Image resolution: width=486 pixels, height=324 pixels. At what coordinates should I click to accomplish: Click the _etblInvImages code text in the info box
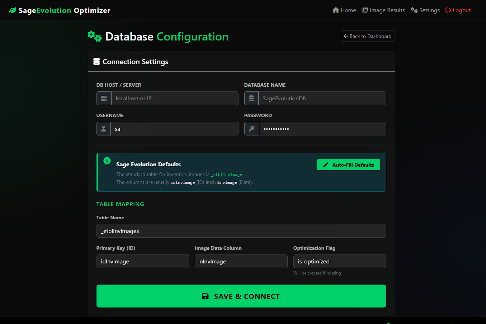pos(228,175)
